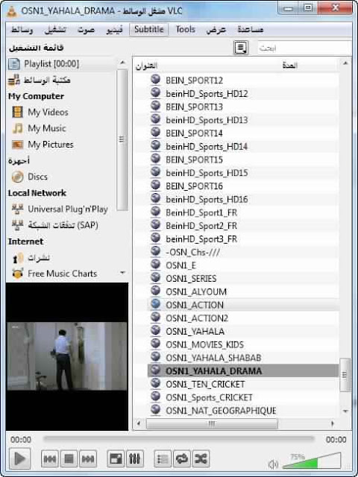This screenshot has height=477, width=358.
Task: Click the video preview thumbnail
Action: (x=67, y=356)
